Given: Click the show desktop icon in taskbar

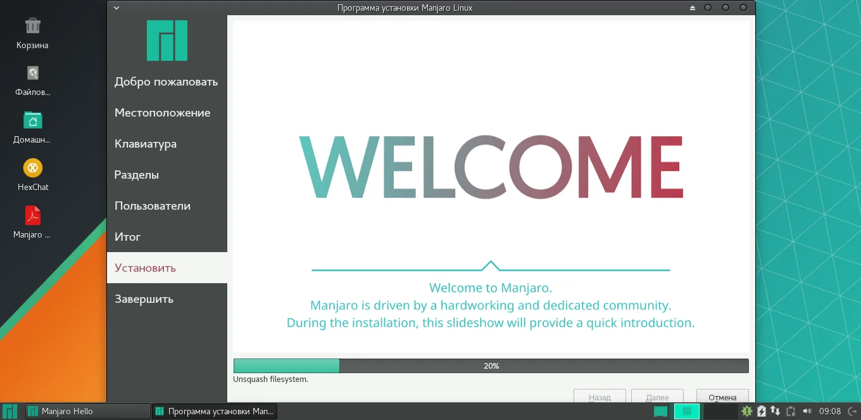Looking at the screenshot, I should pyautogui.click(x=660, y=411).
